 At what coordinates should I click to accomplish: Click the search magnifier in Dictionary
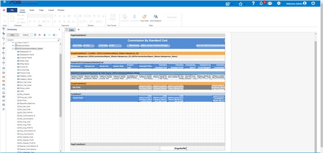click(x=59, y=40)
